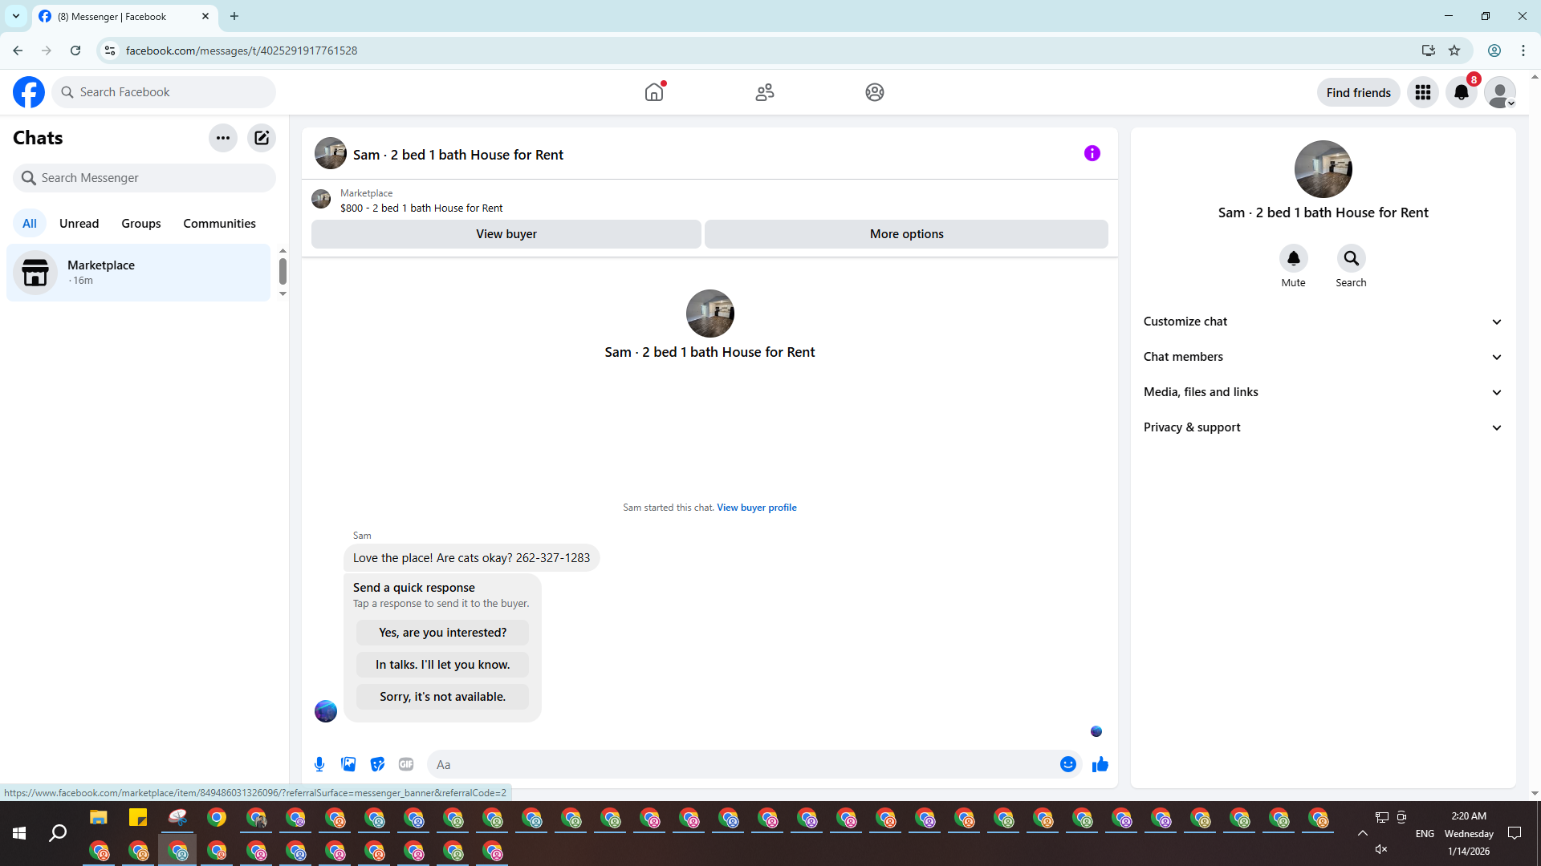Click the new message compose icon
This screenshot has width=1541, height=866.
tap(262, 138)
